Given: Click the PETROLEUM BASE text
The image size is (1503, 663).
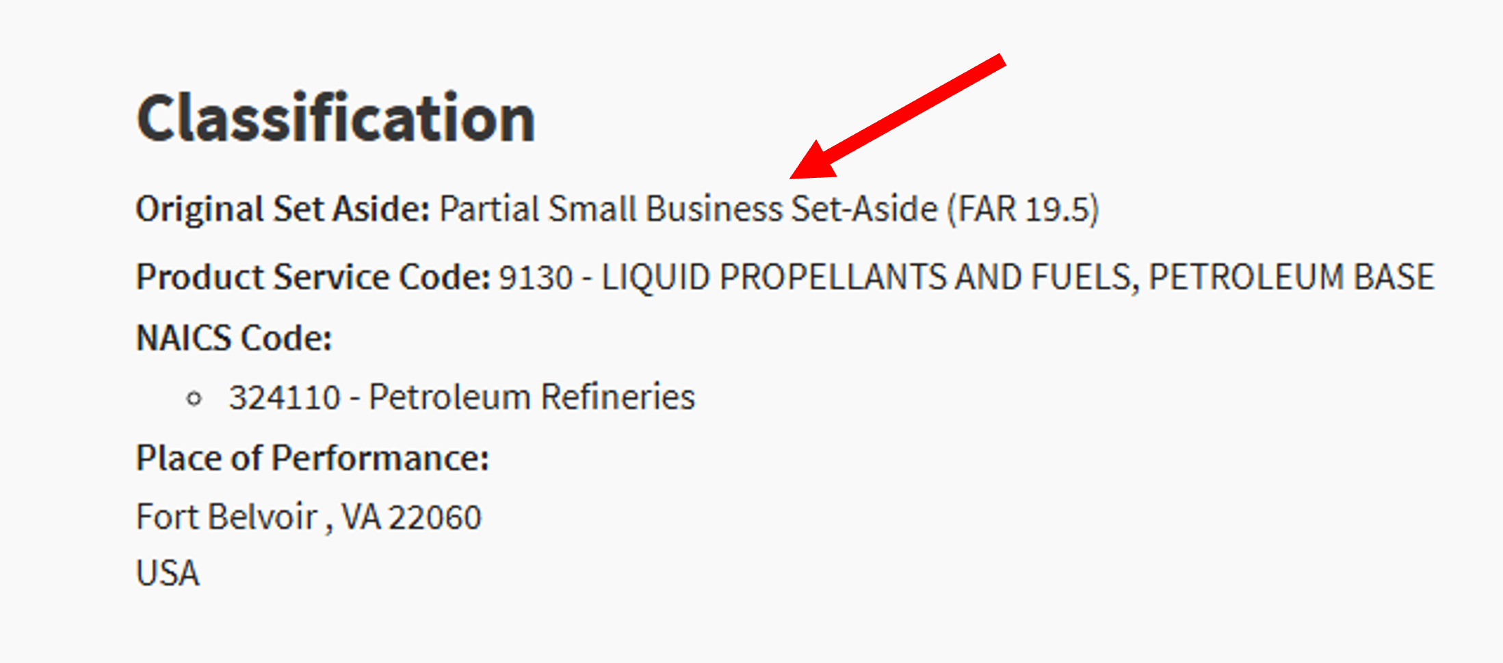Looking at the screenshot, I should click(x=1291, y=278).
